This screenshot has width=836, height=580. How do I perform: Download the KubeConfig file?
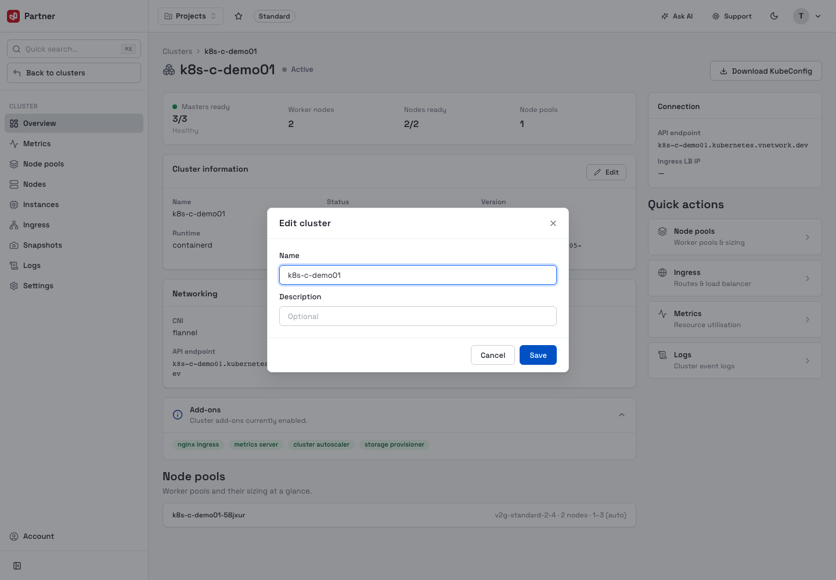click(766, 71)
